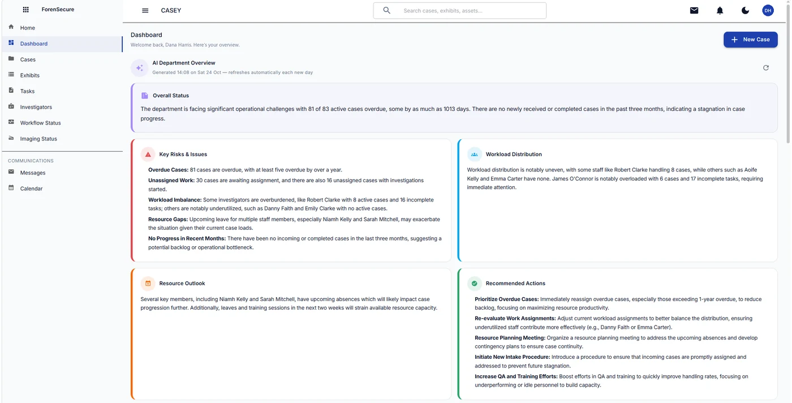Screen dimensions: 792x403
Task: Click the Overall Status heading
Action: 171,96
